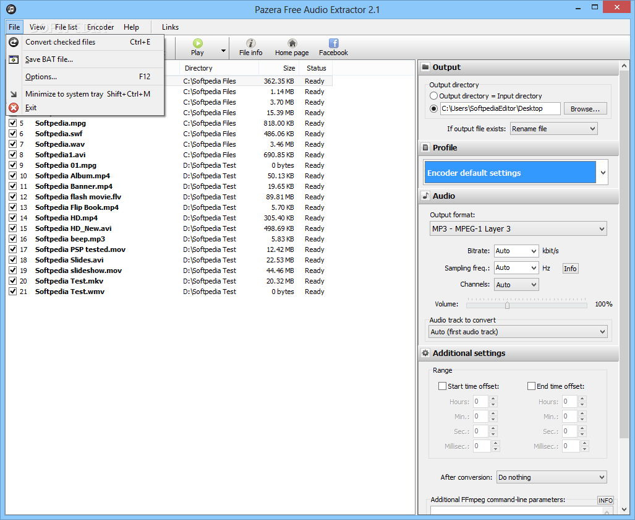Viewport: 635px width, 520px height.
Task: Click the Play toolbar icon
Action: point(197,43)
